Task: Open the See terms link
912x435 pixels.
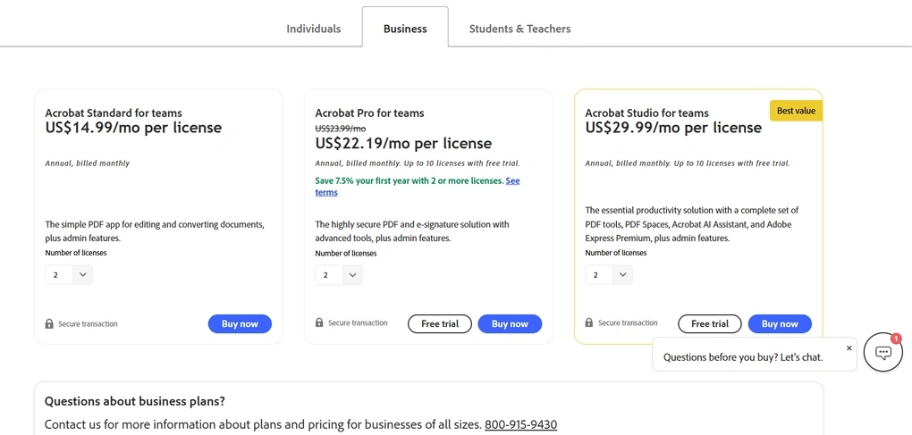Action: coord(512,180)
